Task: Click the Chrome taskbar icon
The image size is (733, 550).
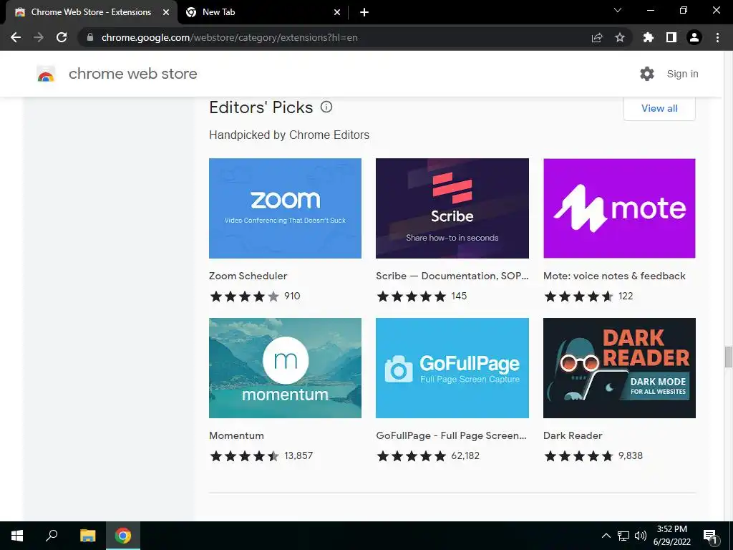Action: (x=123, y=536)
